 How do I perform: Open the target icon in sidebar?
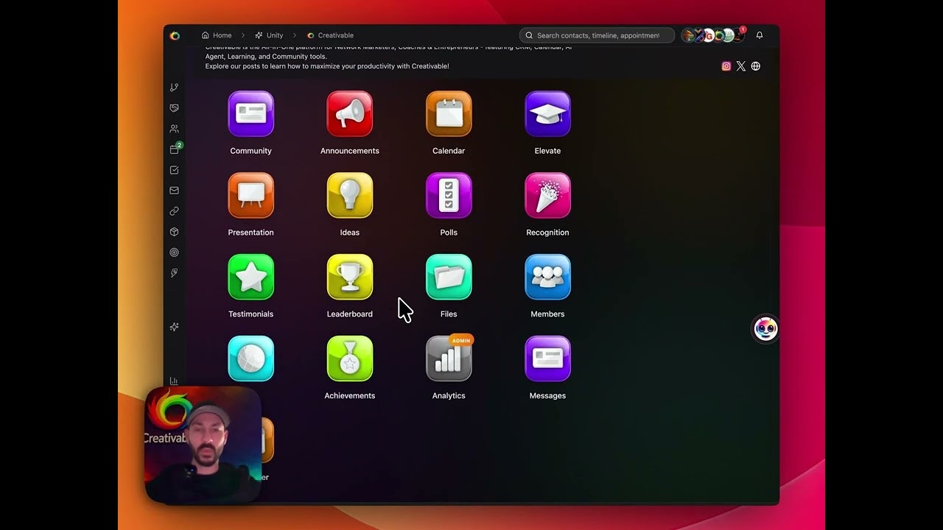pos(174,252)
